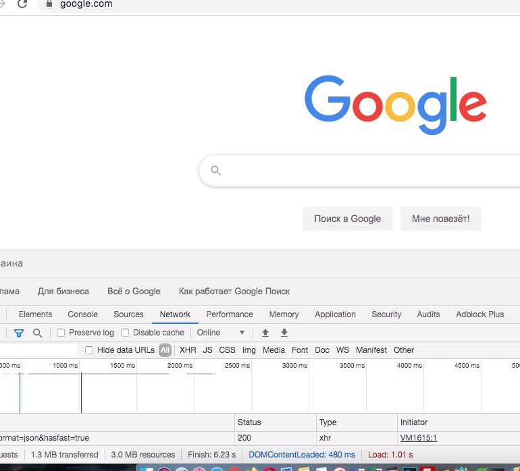
Task: Click 'DOMContentLoaded: 480 ms' in status bar
Action: click(302, 454)
